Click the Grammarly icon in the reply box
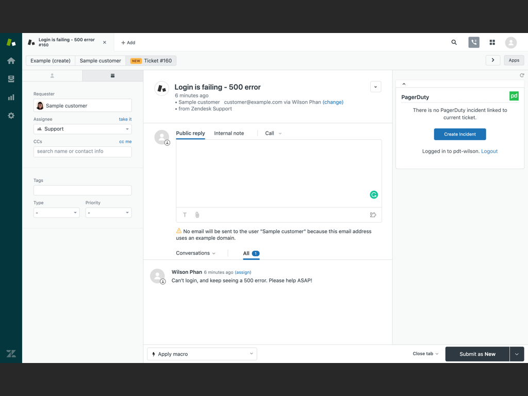 (x=374, y=194)
